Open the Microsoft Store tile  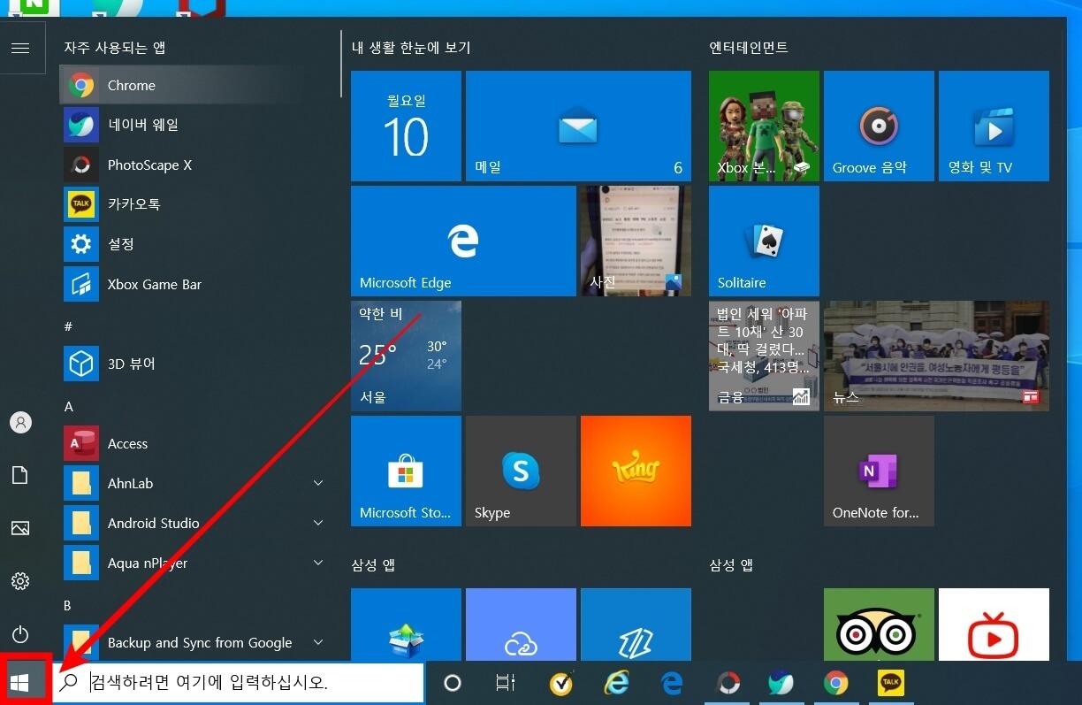tap(405, 471)
